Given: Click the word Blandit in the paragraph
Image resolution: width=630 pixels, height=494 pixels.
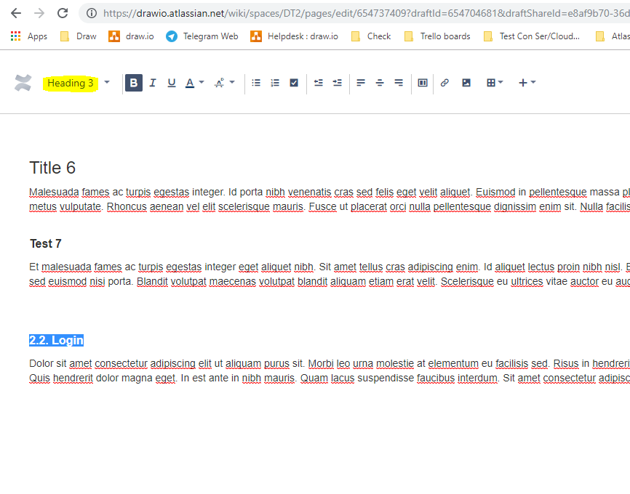Looking at the screenshot, I should 152,282.
